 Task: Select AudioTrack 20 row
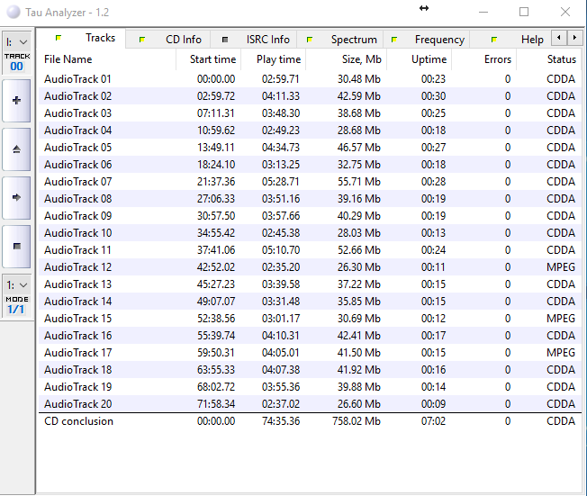pos(310,404)
